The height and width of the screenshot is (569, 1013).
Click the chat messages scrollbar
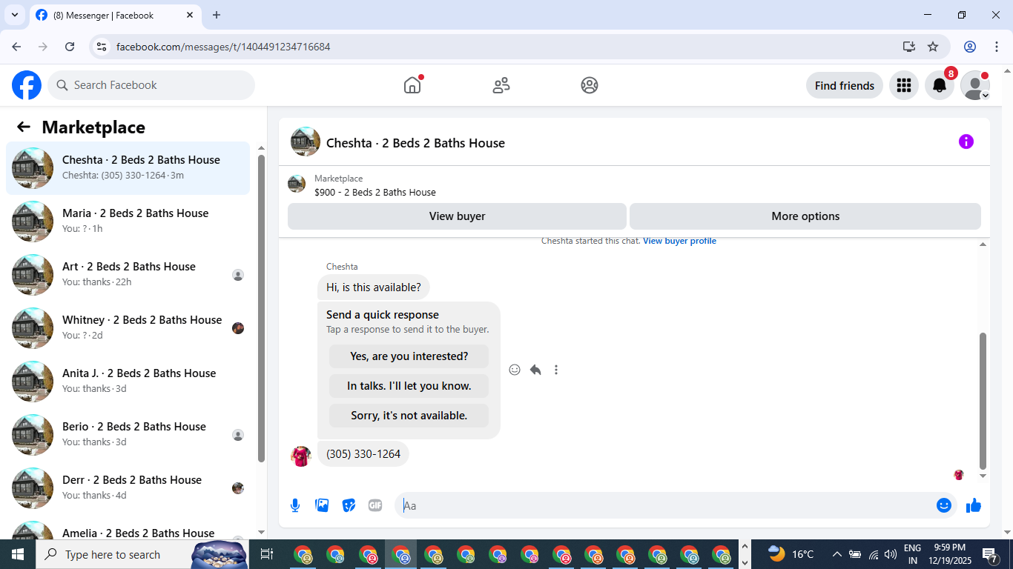coord(983,400)
